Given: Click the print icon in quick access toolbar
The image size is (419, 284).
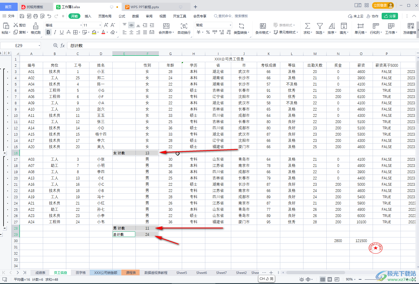Looking at the screenshot, I should [36, 16].
